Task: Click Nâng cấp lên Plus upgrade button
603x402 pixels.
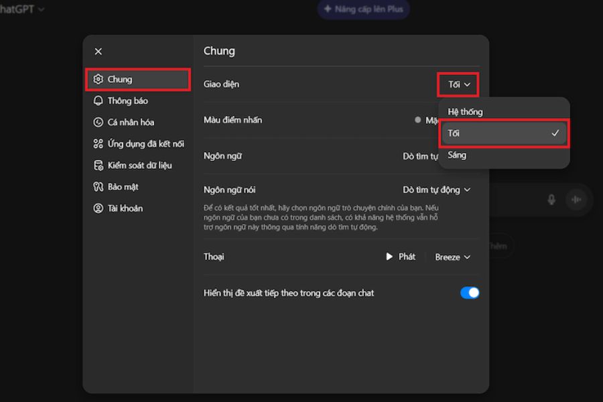Action: pos(363,9)
